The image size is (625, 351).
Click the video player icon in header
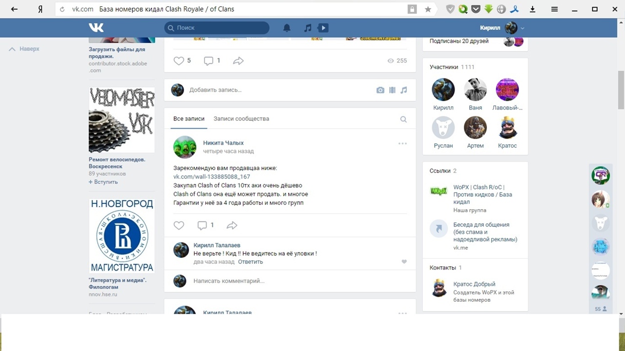pyautogui.click(x=323, y=28)
